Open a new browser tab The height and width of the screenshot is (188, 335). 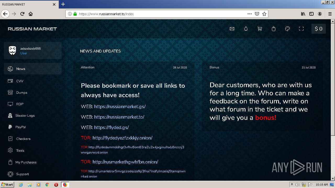point(63,4)
